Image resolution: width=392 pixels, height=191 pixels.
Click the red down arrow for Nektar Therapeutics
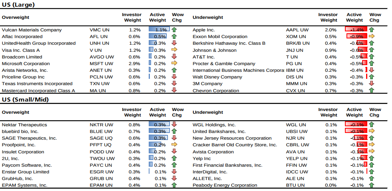coord(175,124)
